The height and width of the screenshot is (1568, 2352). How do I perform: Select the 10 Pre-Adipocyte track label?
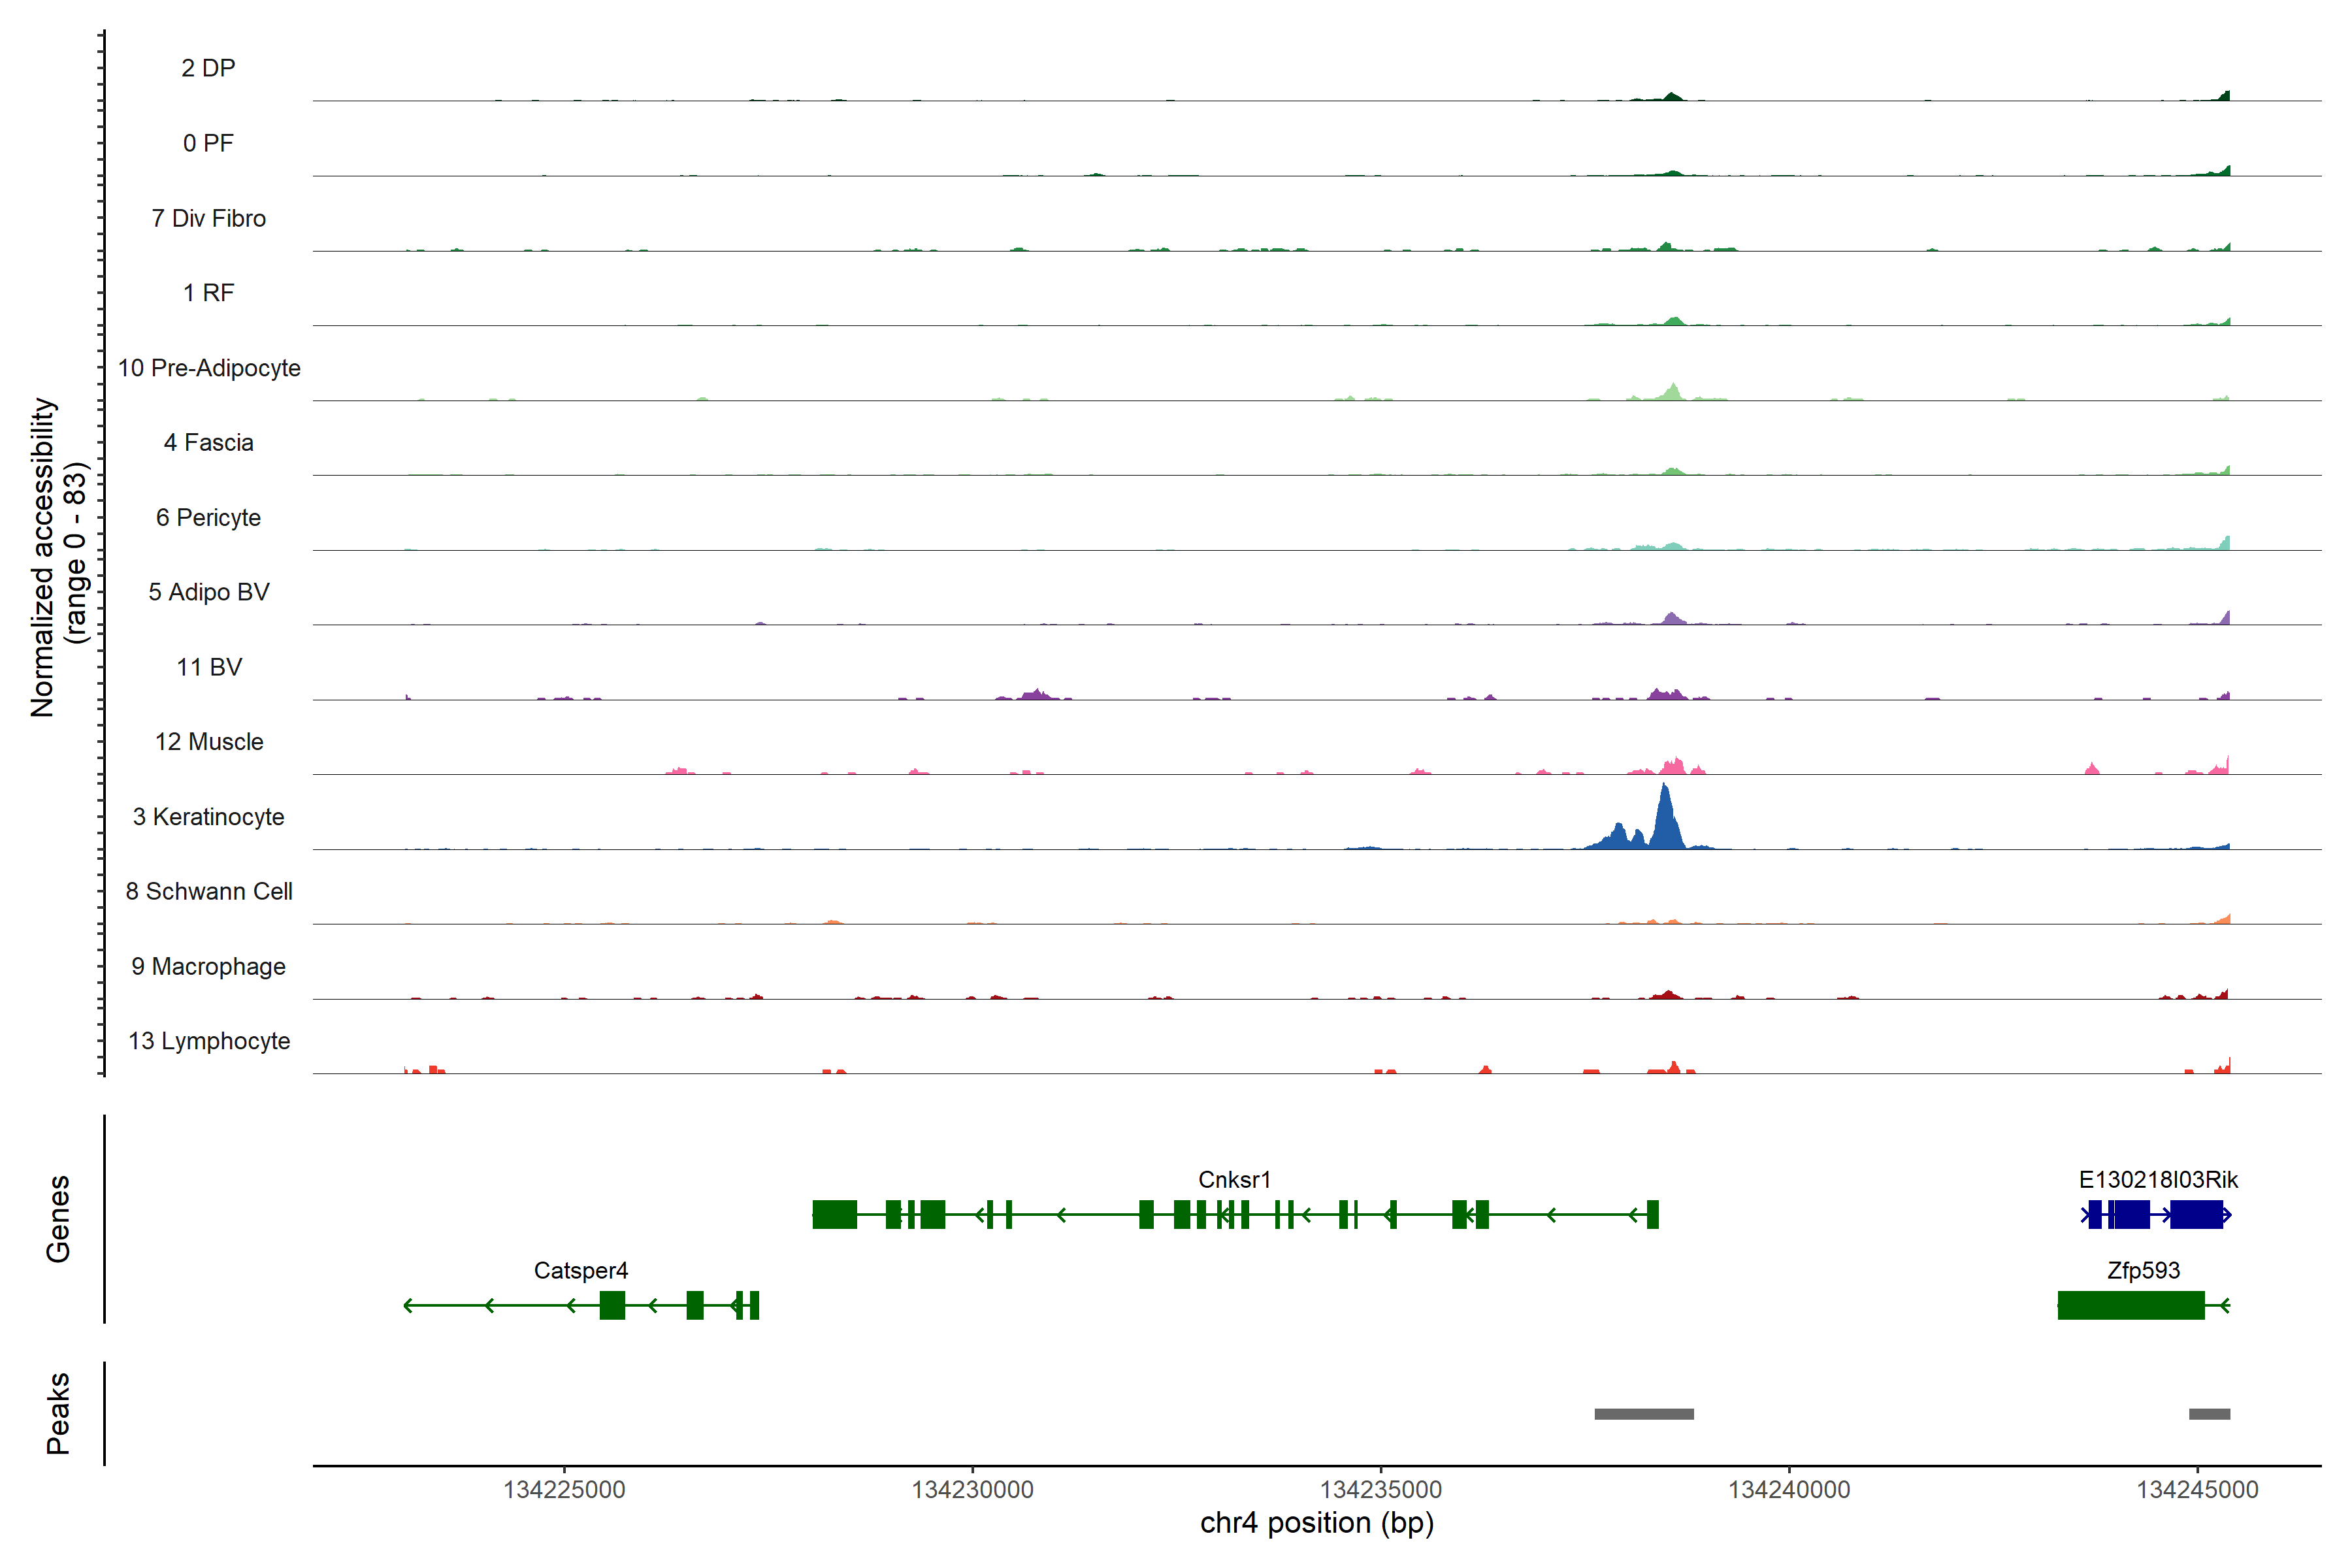coord(209,368)
